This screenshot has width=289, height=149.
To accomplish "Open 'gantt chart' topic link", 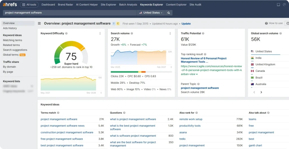I will [x=255, y=146].
